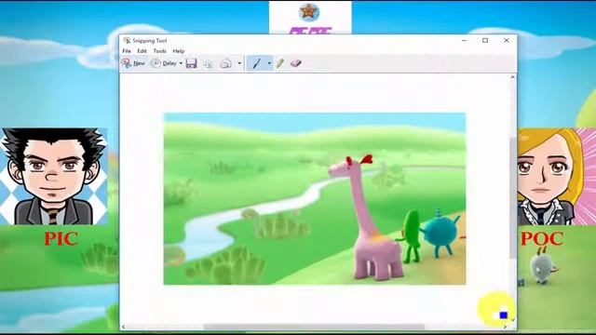The image size is (596, 335).
Task: Click the Snipping Tool title bar icon
Action: 127,40
